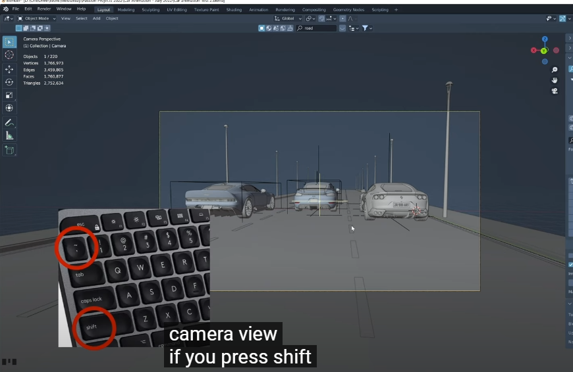
Task: Open the Window menu
Action: point(64,9)
